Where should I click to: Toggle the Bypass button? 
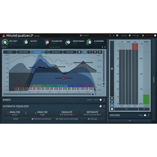[124, 35]
